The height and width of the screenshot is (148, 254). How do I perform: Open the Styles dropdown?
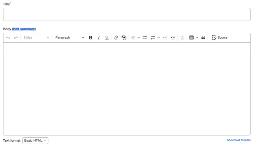36,37
